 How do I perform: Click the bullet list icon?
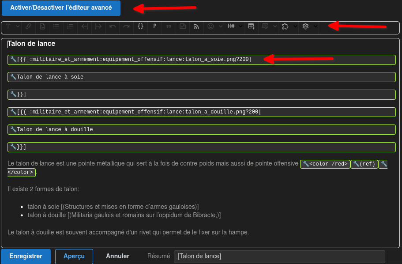[56, 26]
